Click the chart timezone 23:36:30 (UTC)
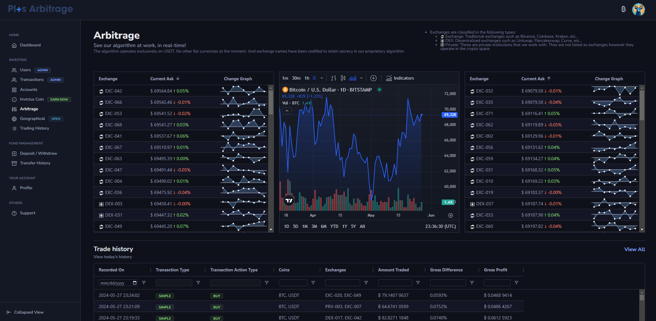This screenshot has height=321, width=656. click(440, 226)
